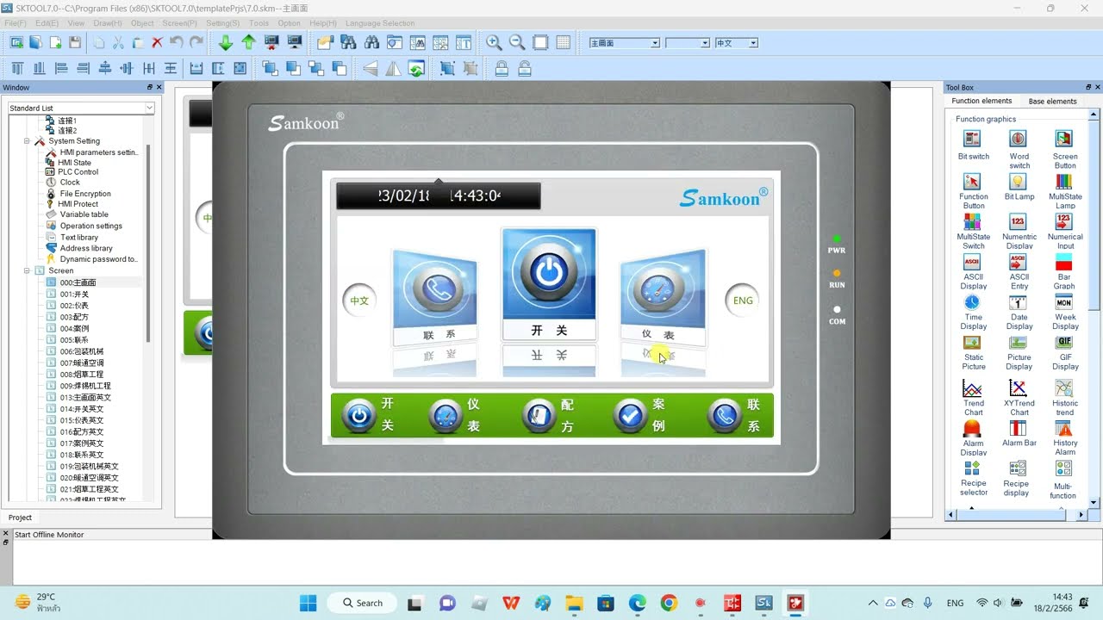Pick the Bar Graph element
The width and height of the screenshot is (1103, 620).
(x=1064, y=271)
